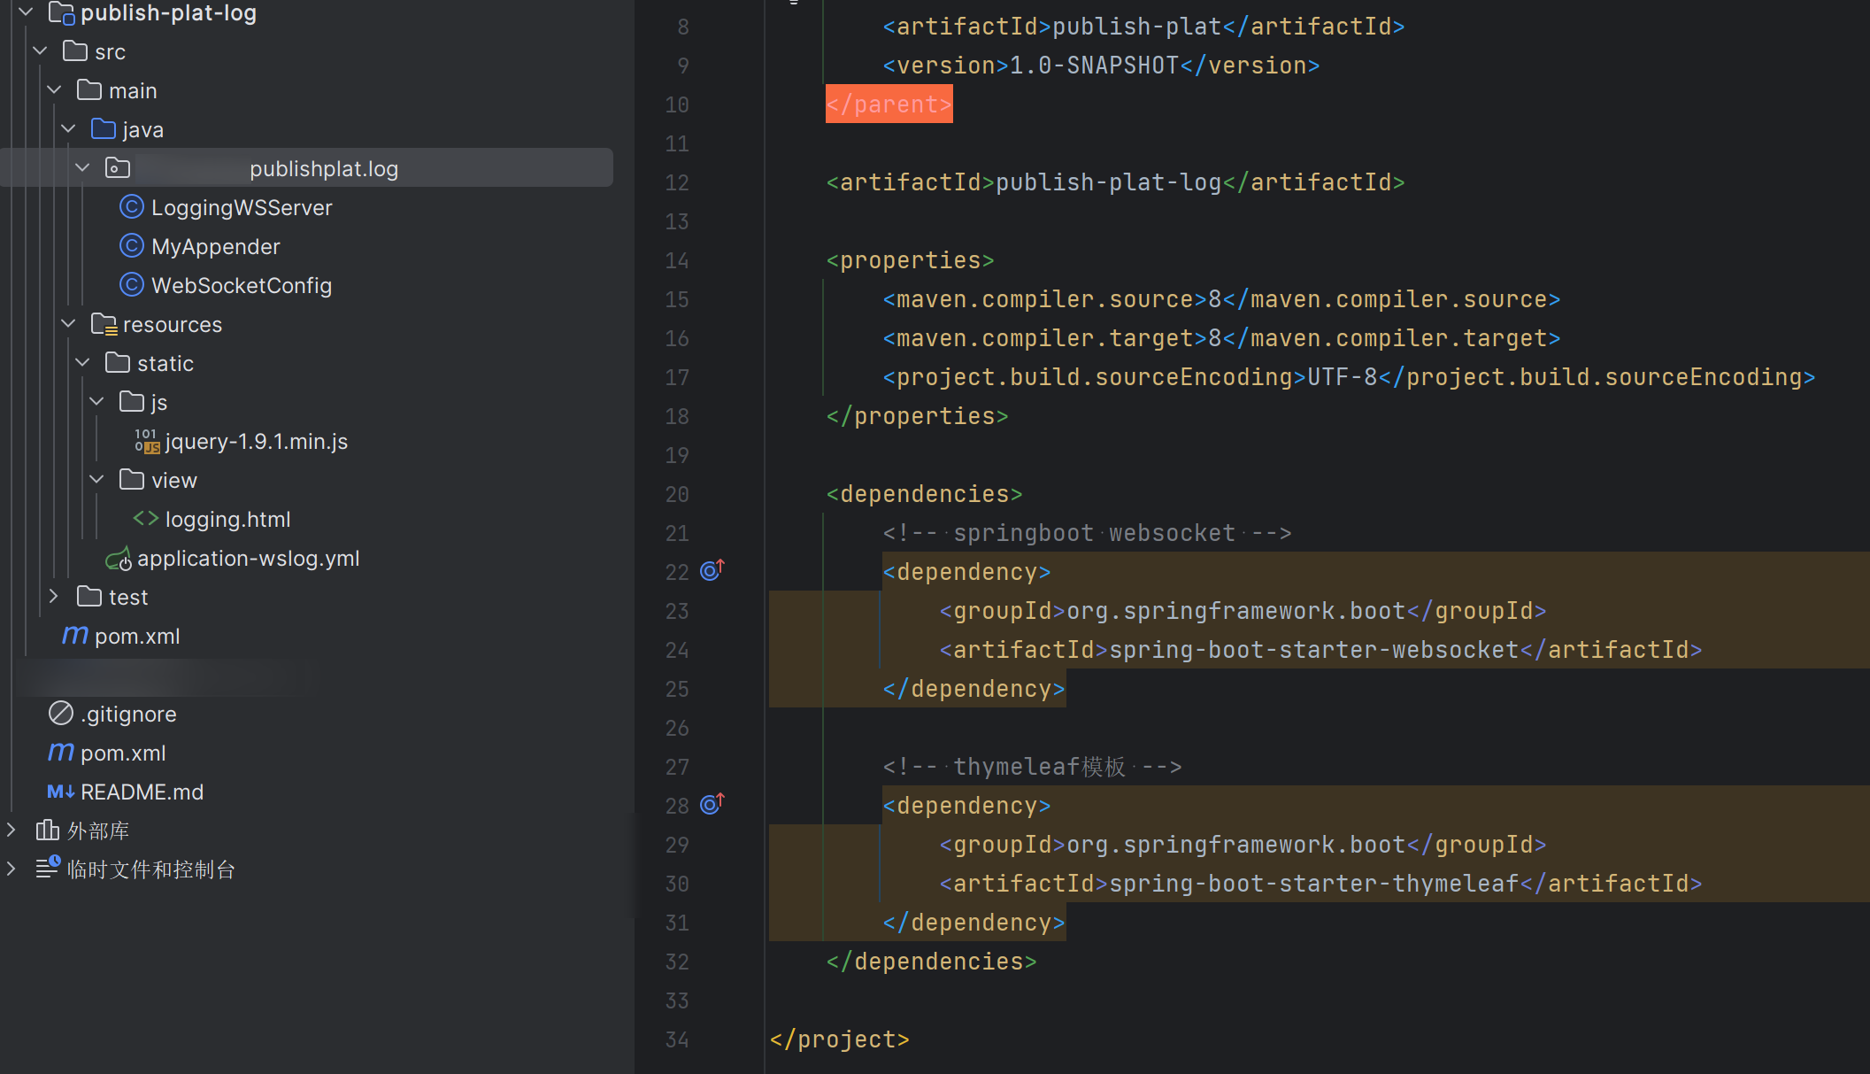This screenshot has height=1074, width=1870.
Task: Open the LoggingWSServer class file
Action: (x=241, y=207)
